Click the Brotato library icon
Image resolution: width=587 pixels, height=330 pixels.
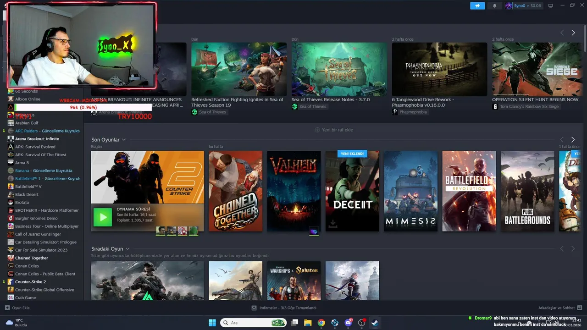pyautogui.click(x=11, y=202)
